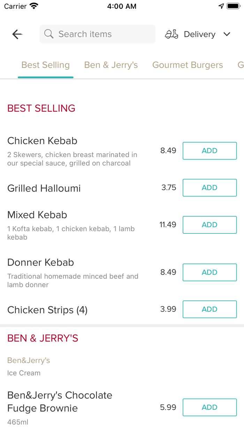Tap the battery icon in status bar
Screen dimensions: 244x434
pos(233,6)
